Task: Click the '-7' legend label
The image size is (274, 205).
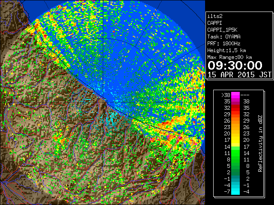Action: point(227,192)
